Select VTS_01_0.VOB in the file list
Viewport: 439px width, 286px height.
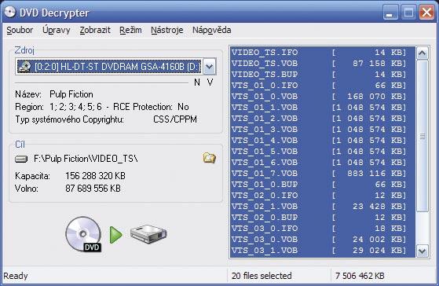[x=323, y=97]
